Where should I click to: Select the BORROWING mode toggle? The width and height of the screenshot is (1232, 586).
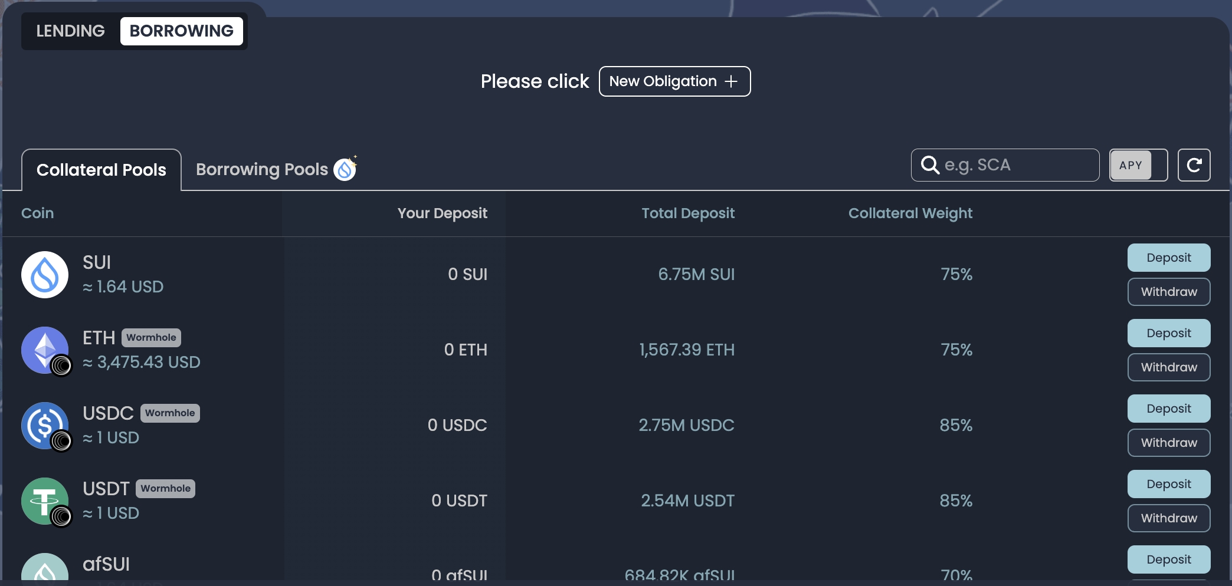[181, 31]
